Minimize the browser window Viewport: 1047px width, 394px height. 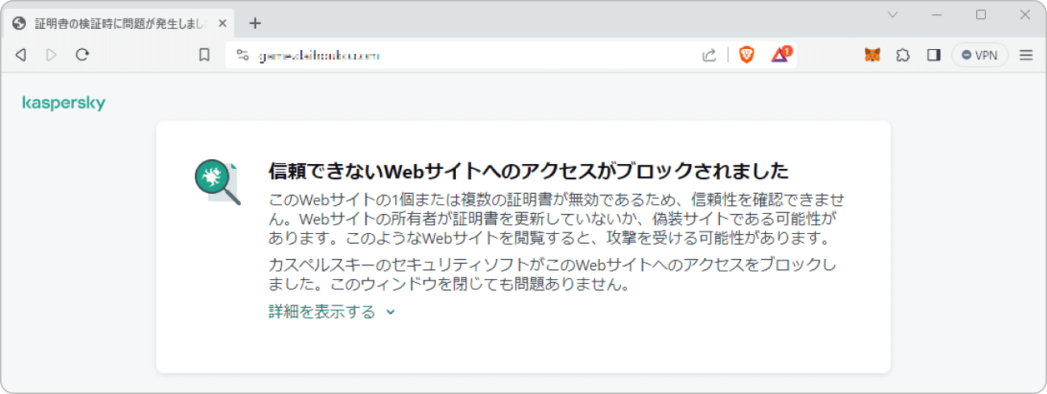tap(937, 14)
